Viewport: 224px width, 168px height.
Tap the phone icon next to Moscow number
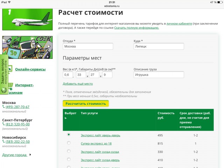(4, 107)
